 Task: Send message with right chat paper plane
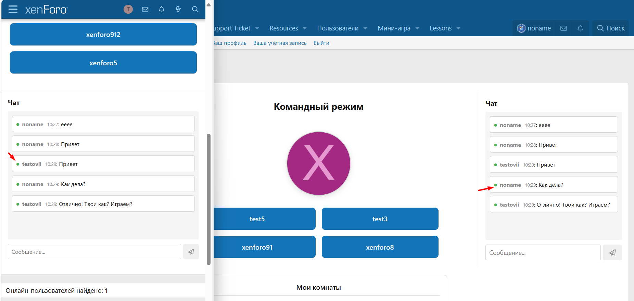pos(612,252)
